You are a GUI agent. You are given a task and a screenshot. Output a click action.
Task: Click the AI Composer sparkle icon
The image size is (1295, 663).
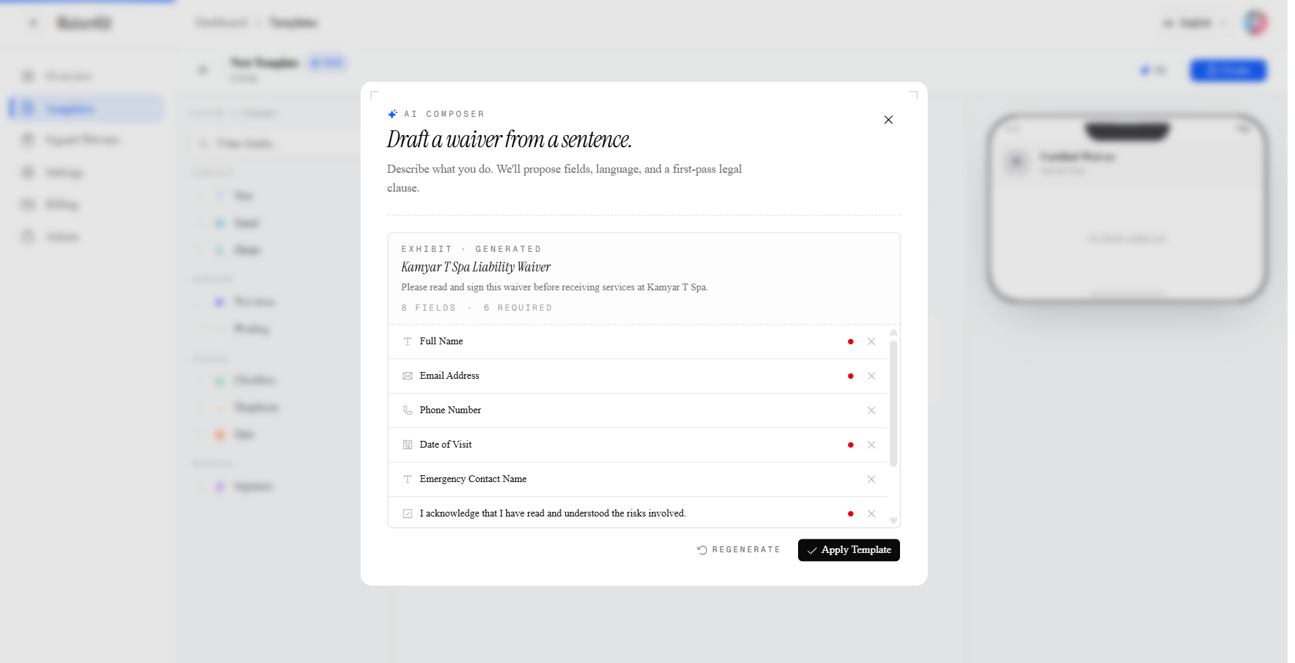click(392, 114)
